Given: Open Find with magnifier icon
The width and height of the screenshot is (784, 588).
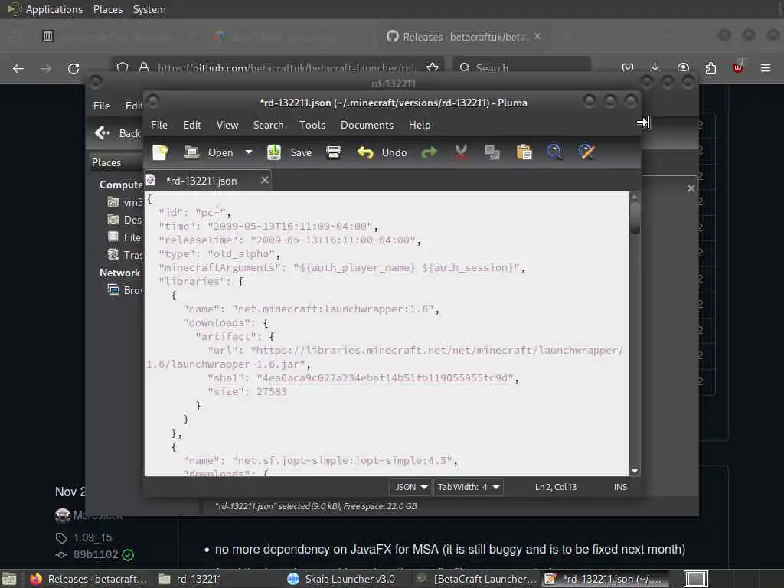Looking at the screenshot, I should pyautogui.click(x=554, y=152).
